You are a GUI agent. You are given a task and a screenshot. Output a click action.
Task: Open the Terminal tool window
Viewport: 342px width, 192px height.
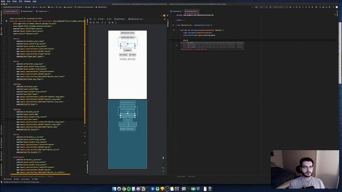8,179
